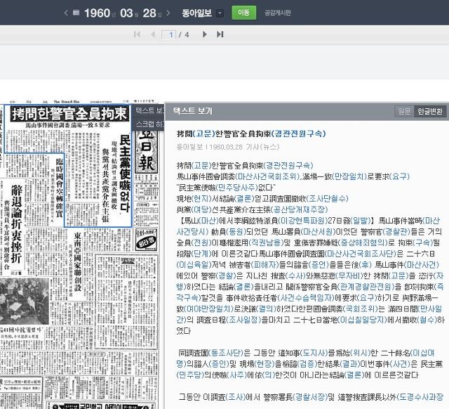Open the 공감게시판 link
This screenshot has width=449, height=409.
(x=278, y=13)
